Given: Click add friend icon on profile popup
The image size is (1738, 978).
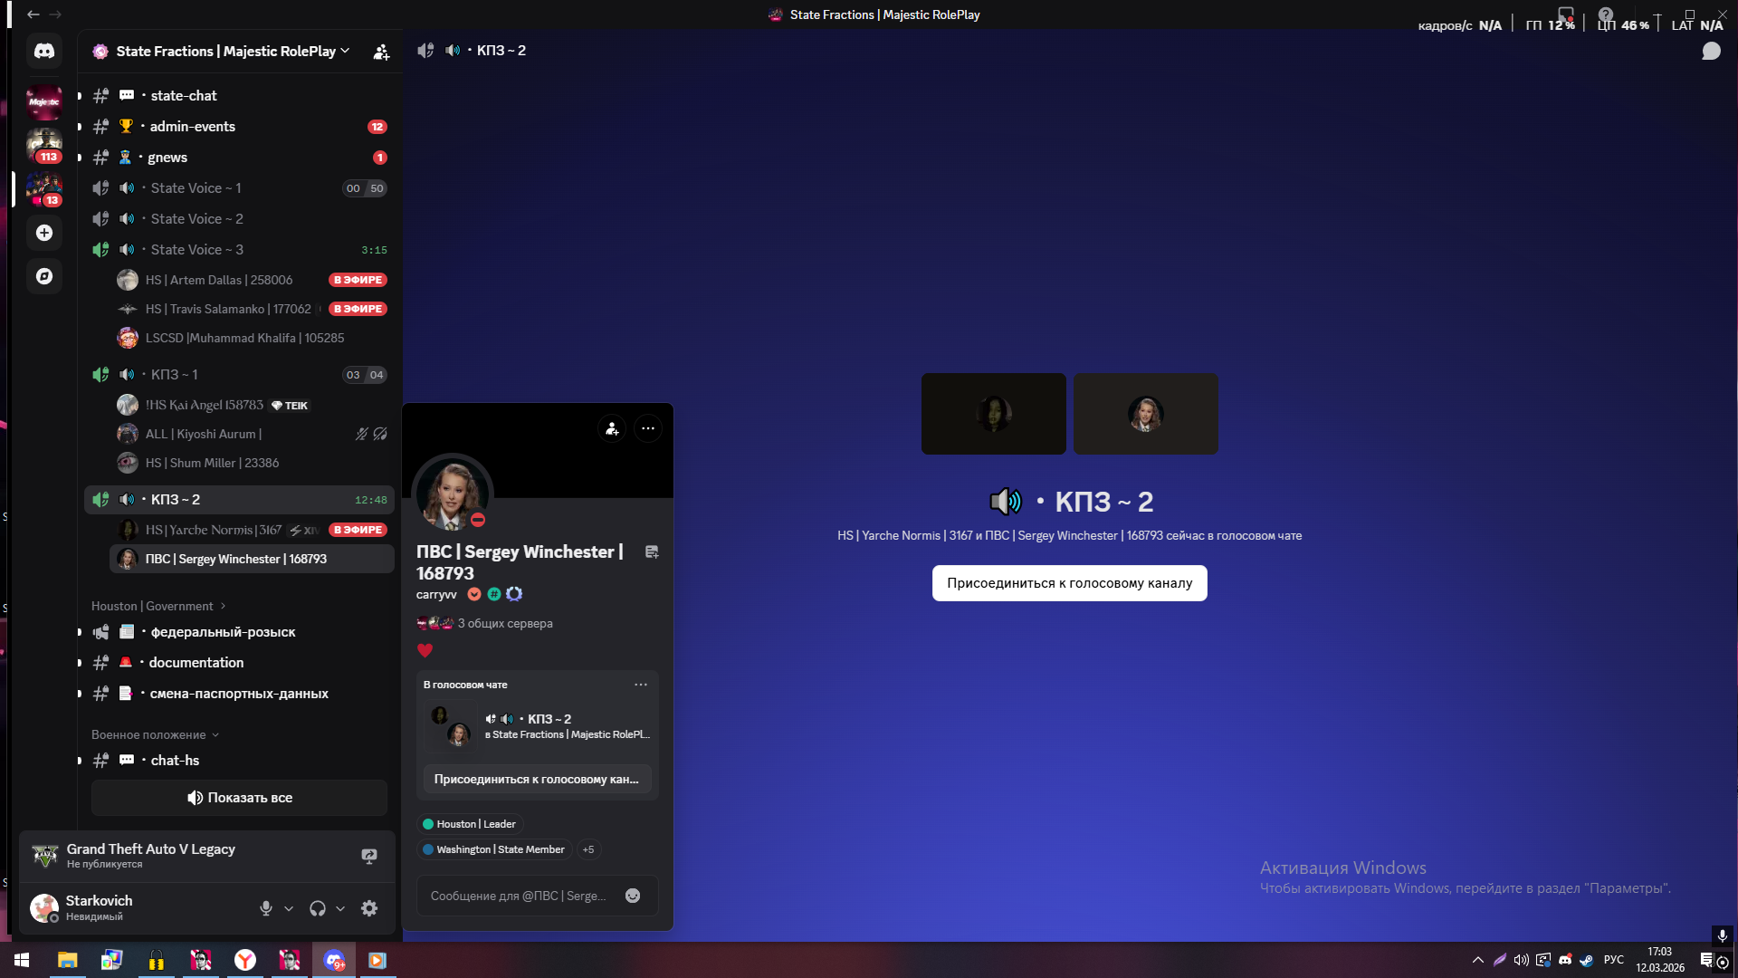Looking at the screenshot, I should [612, 428].
